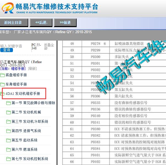Click the 查询 search button
The height and width of the screenshot is (165, 166).
pyautogui.click(x=7, y=50)
